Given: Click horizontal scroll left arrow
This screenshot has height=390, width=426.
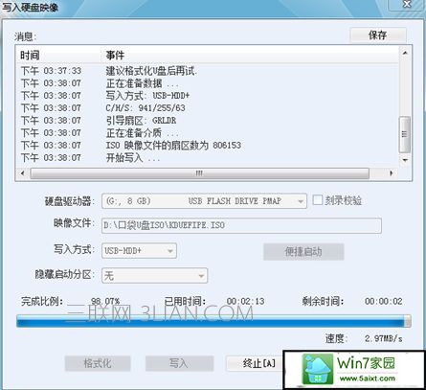Looking at the screenshot, I should coord(22,173).
